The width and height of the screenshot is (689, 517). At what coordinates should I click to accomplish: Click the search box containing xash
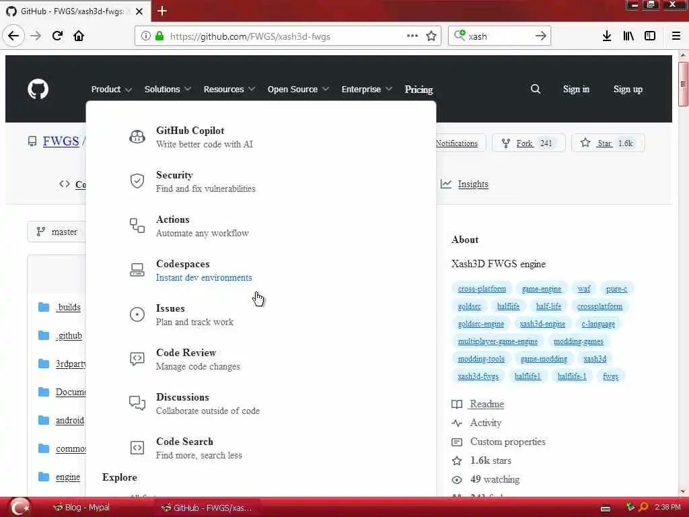[x=499, y=36]
